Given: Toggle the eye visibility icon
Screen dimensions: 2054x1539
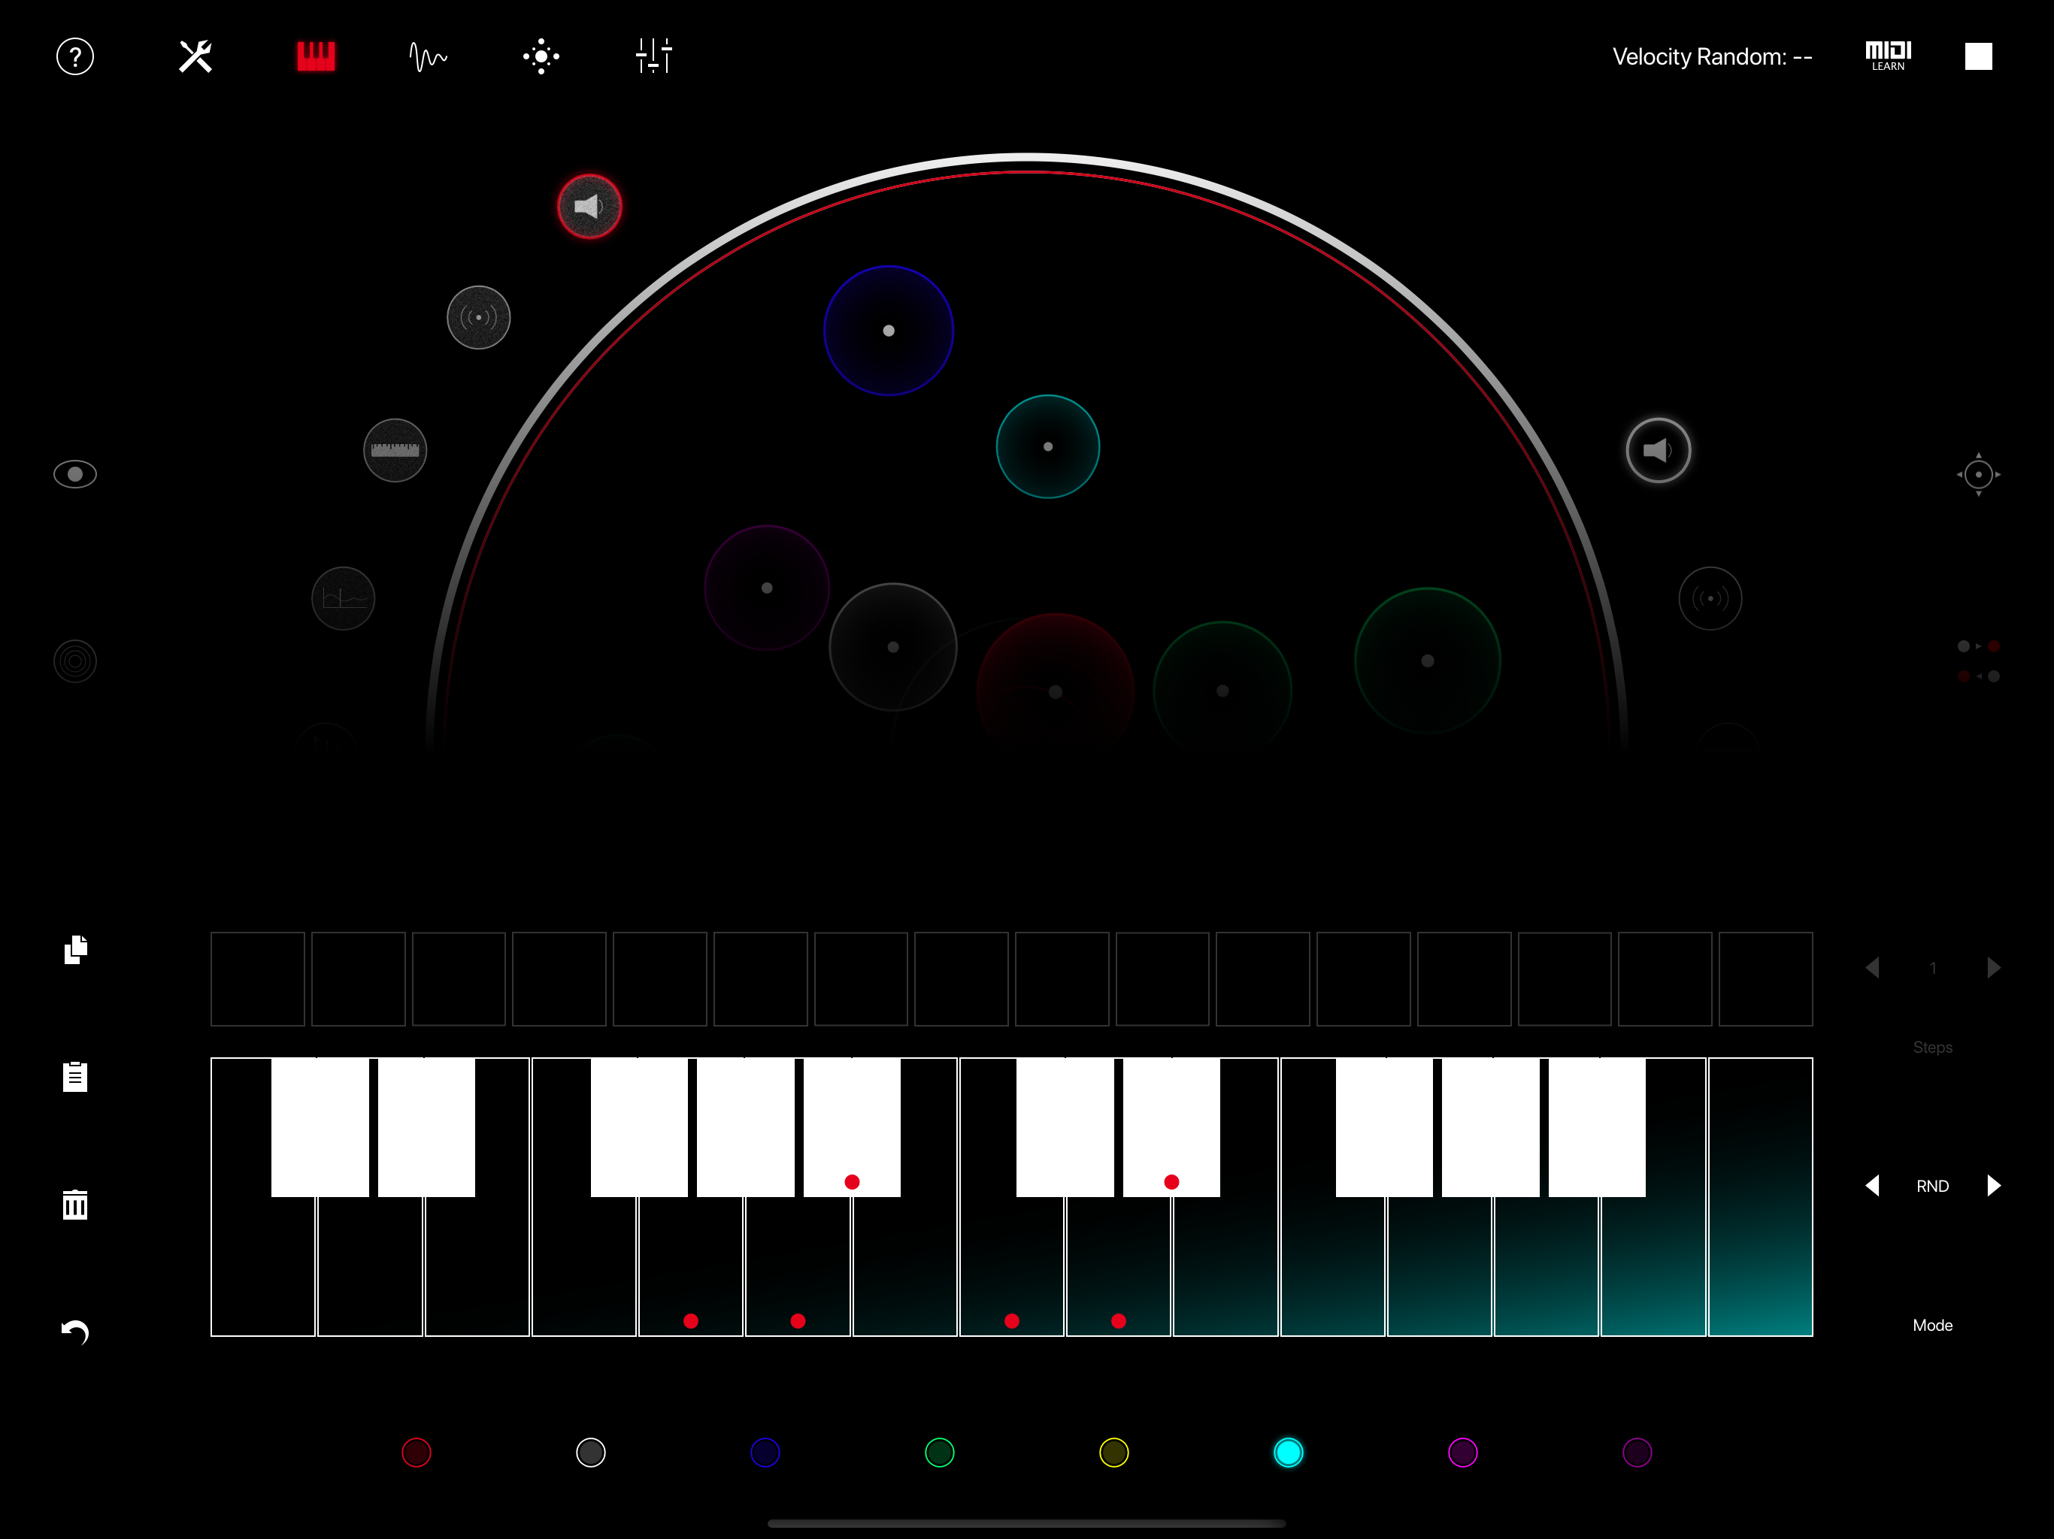Looking at the screenshot, I should 75,474.
